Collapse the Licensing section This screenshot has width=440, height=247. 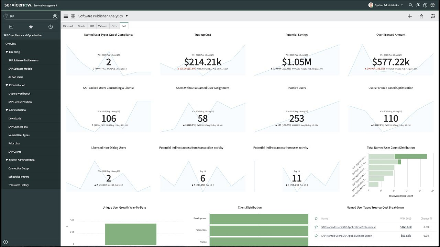point(7,52)
